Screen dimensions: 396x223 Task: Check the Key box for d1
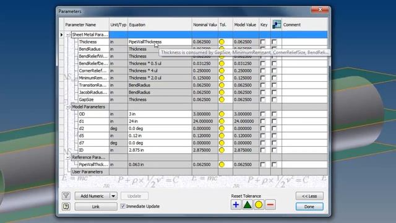tap(262, 121)
